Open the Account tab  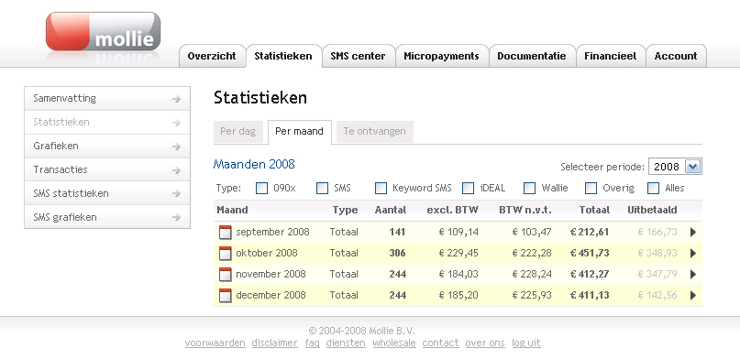[x=676, y=56]
